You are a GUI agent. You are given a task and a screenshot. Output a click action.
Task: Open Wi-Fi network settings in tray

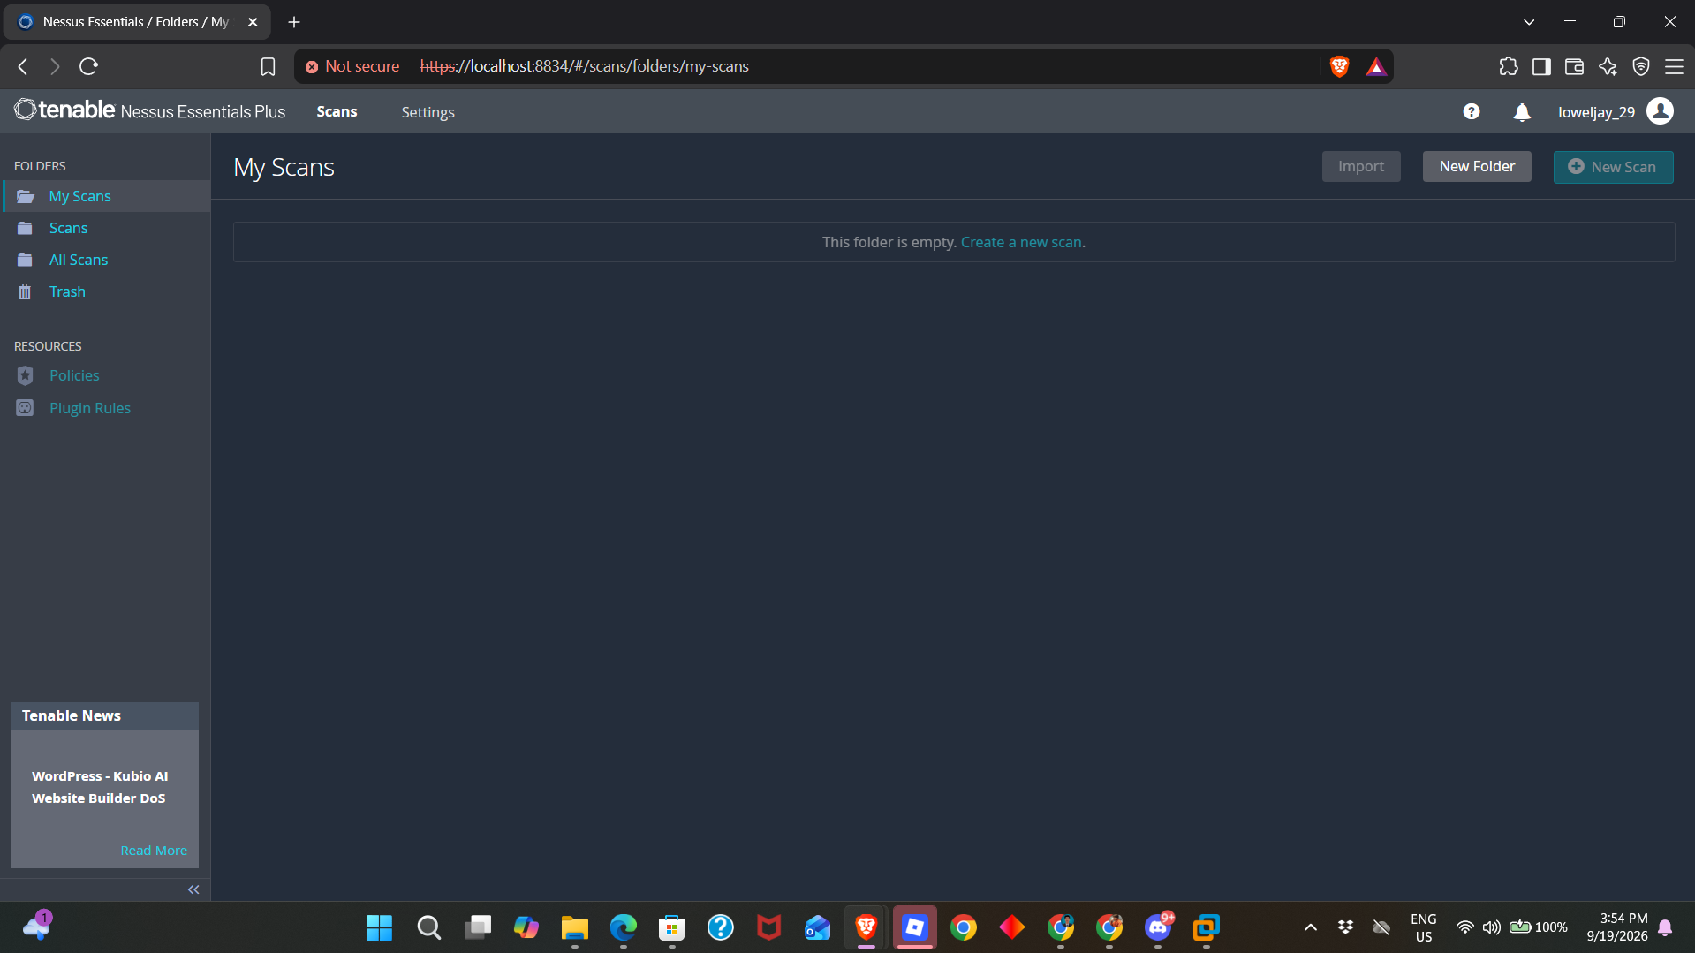(1464, 927)
